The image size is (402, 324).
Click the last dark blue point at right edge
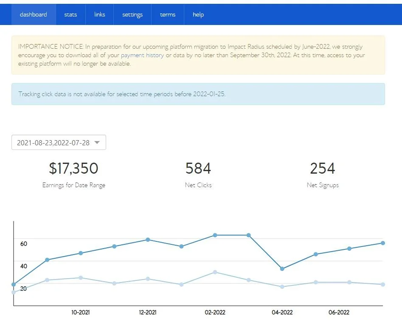383,243
